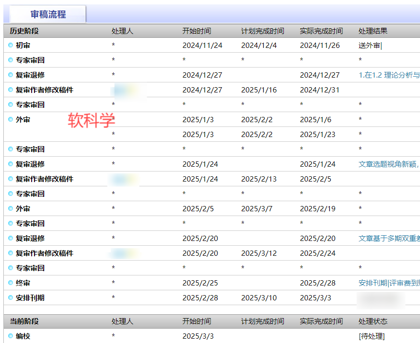The width and height of the screenshot is (420, 343).
Task: Click bullet icon of 复审作者修改稿件 row due 2025/3/12
Action: pos(11,253)
